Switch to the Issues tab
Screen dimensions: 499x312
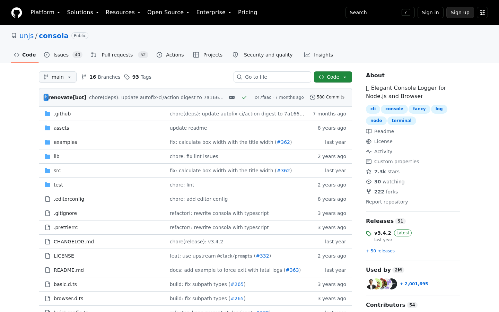point(63,55)
